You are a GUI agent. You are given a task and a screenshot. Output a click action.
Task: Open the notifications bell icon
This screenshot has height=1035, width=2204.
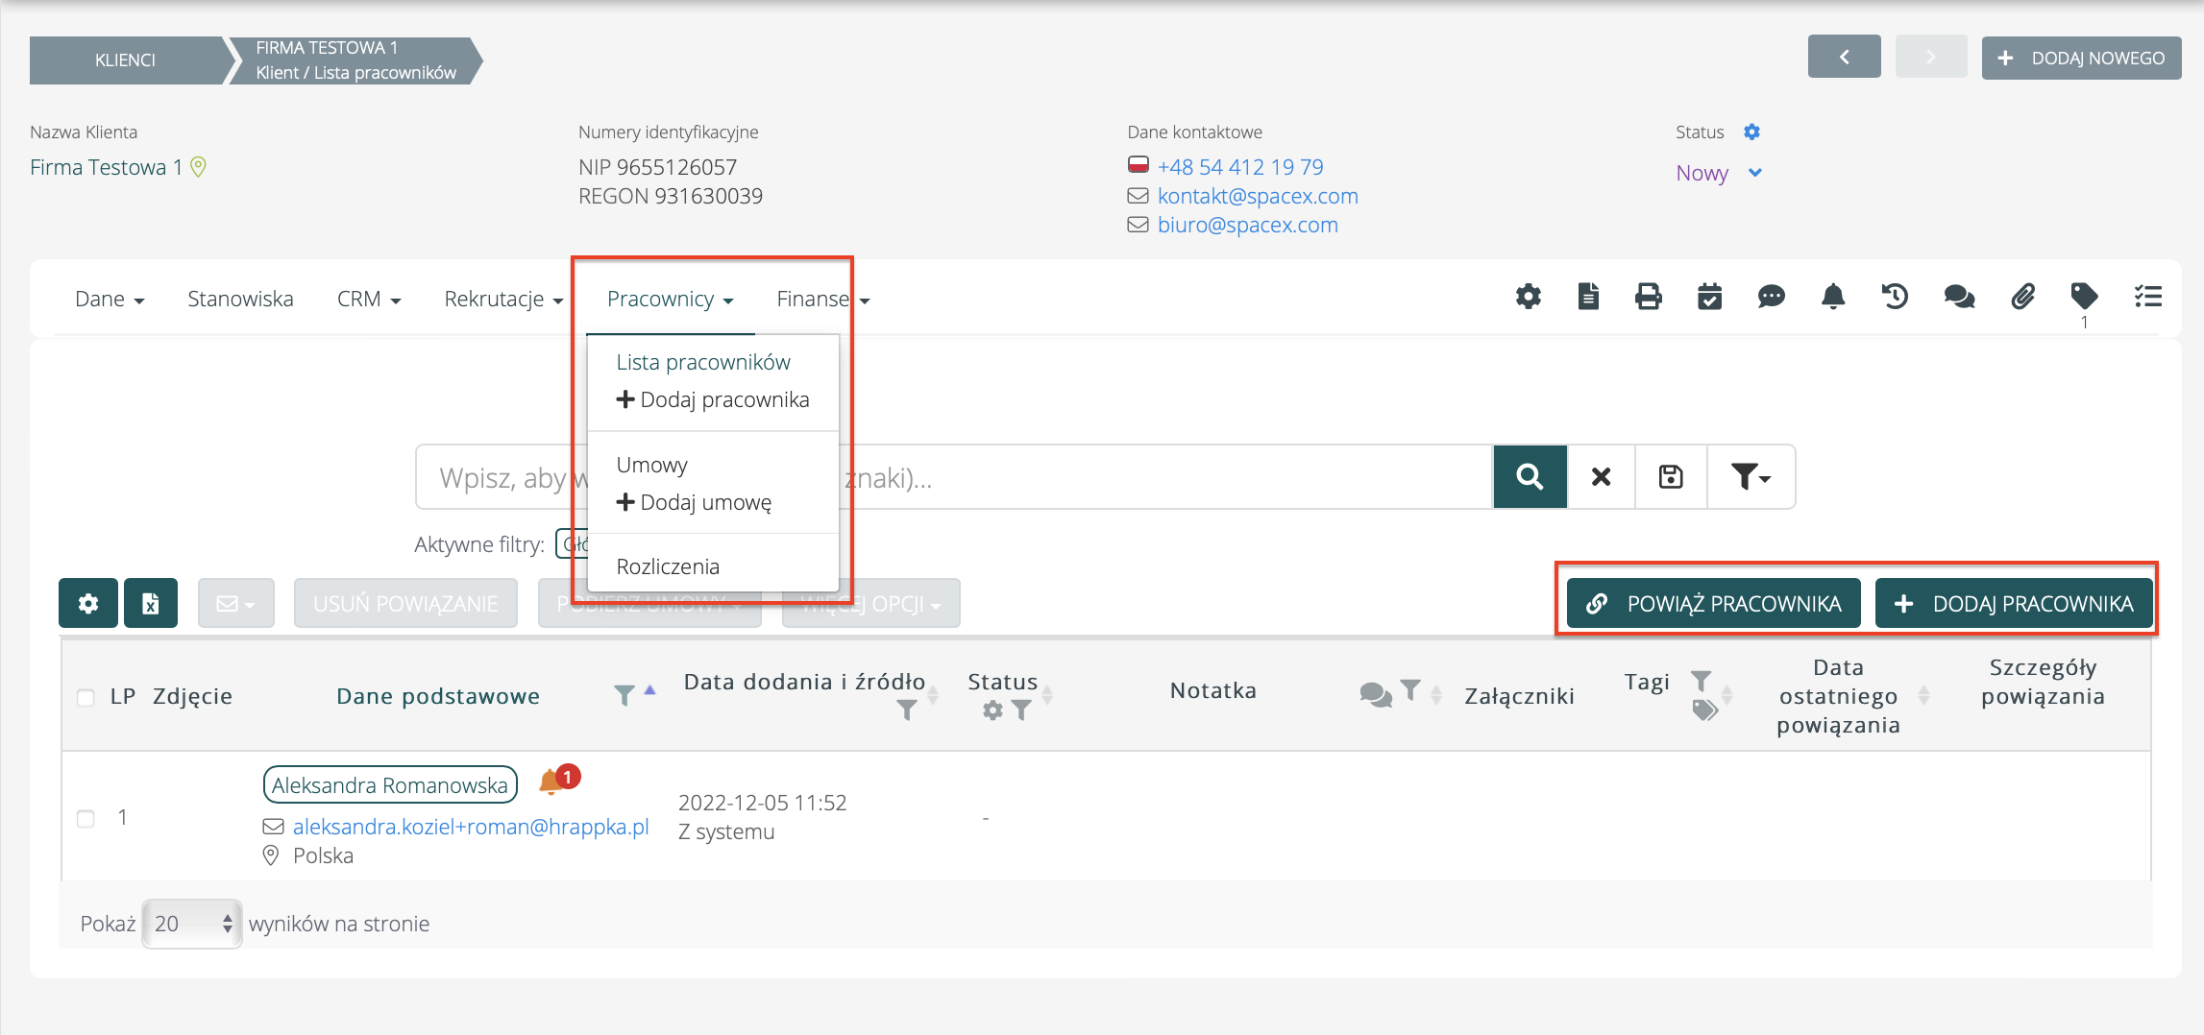point(1832,297)
